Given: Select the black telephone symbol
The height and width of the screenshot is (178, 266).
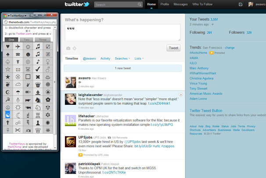Looking at the screenshot, I should (x=18, y=54).
